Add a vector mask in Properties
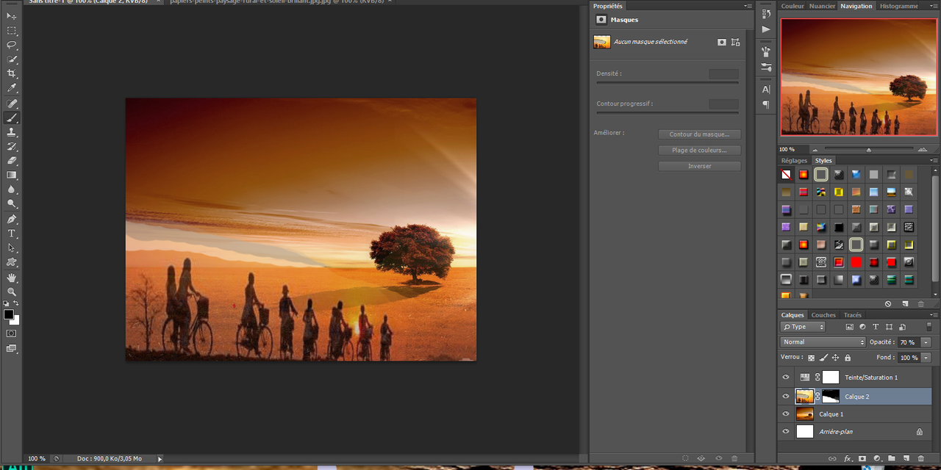Screen dimensions: 941x470 [x=736, y=43]
